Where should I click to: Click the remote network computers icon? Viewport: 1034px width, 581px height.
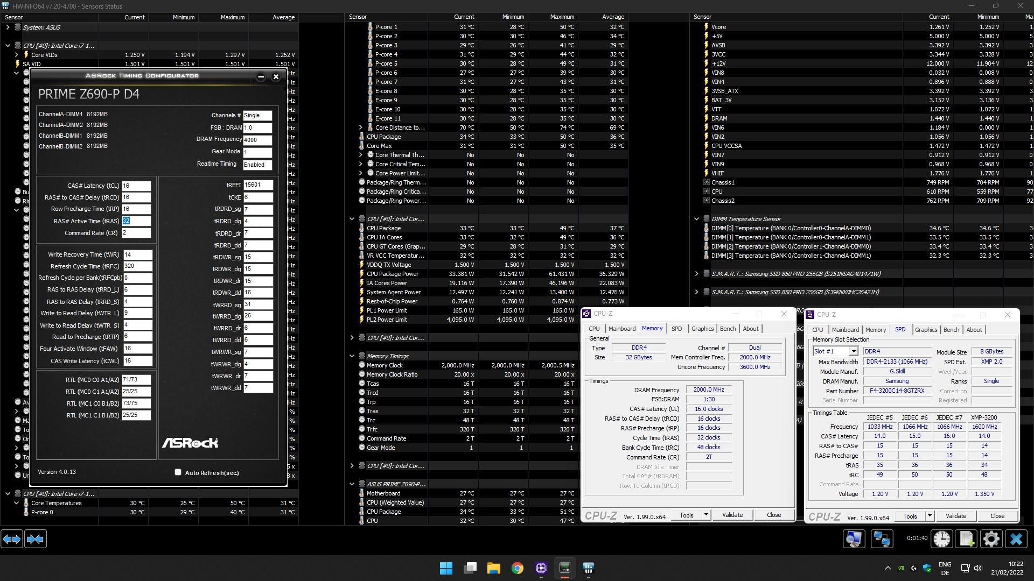coord(882,539)
